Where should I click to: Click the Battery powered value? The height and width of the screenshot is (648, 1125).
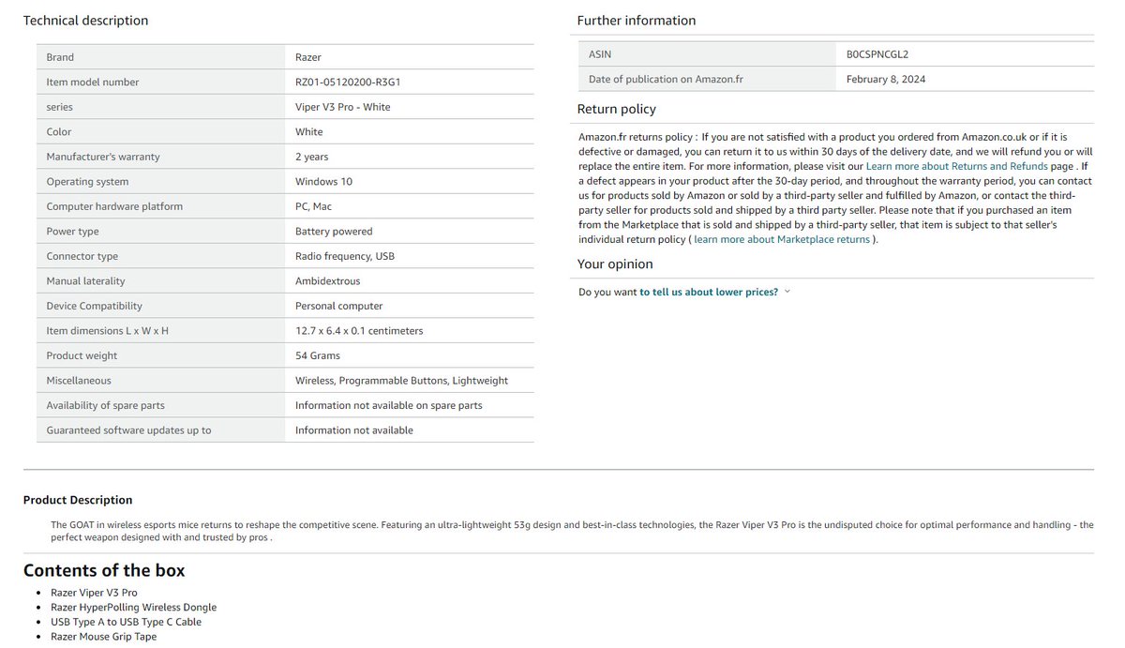pyautogui.click(x=334, y=231)
